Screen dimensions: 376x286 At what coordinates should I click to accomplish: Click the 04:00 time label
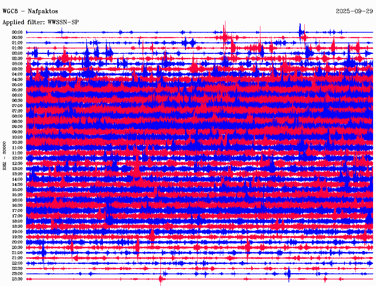[17, 74]
